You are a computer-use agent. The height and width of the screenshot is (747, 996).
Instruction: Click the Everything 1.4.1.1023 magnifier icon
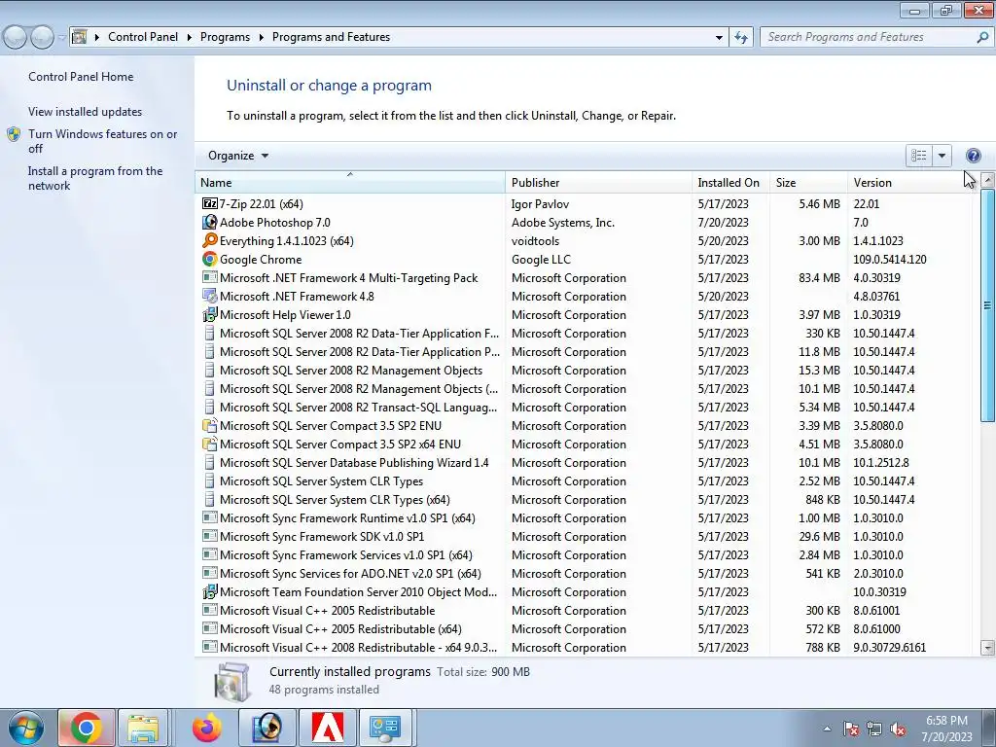(209, 241)
